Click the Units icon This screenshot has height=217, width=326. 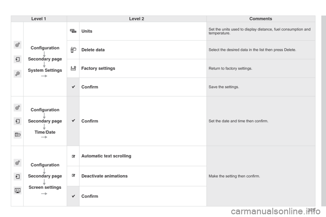(73, 31)
